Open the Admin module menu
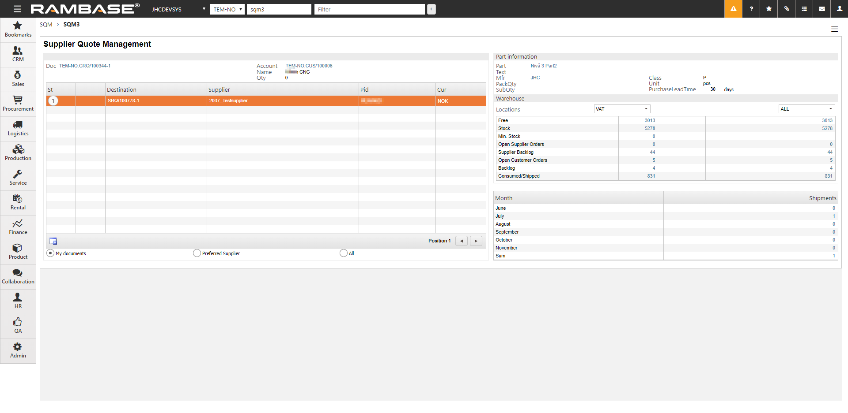This screenshot has width=848, height=413. 18,350
